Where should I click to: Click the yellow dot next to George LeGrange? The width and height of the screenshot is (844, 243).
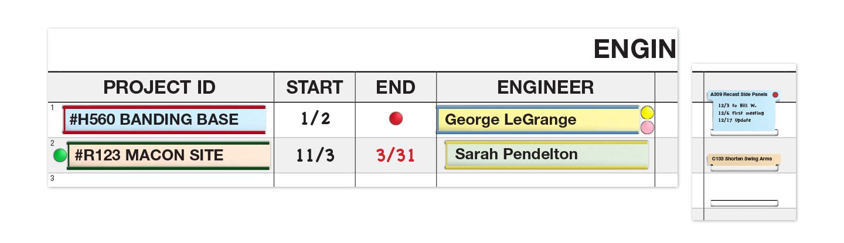(x=647, y=112)
